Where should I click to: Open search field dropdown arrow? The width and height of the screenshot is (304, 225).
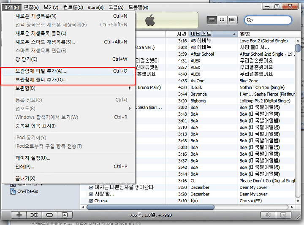click(252, 20)
